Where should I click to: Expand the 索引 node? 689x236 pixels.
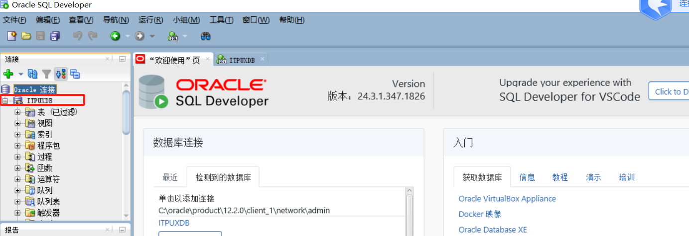click(x=18, y=135)
